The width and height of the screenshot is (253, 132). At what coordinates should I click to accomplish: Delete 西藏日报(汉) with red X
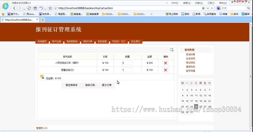(166, 70)
